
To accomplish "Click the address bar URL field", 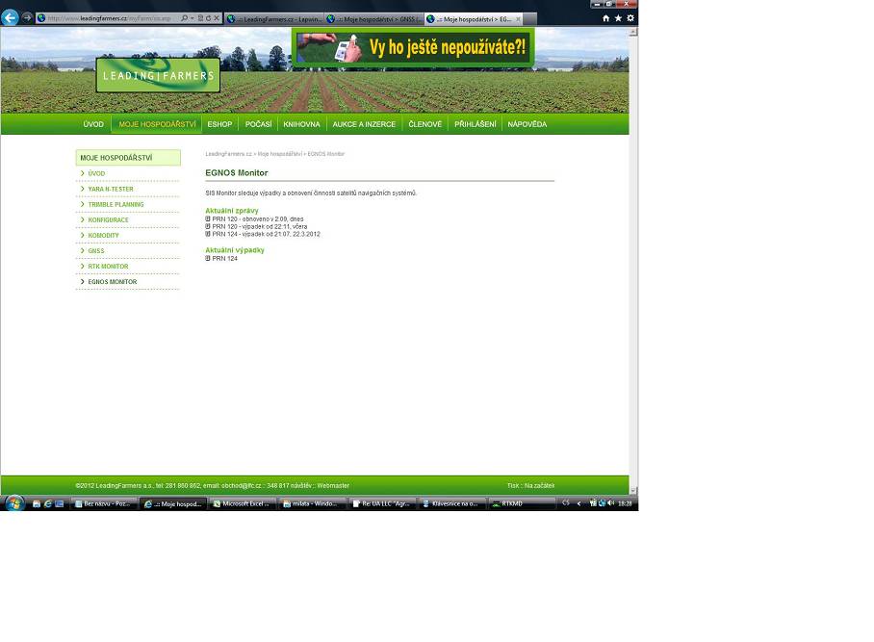I will 109,18.
